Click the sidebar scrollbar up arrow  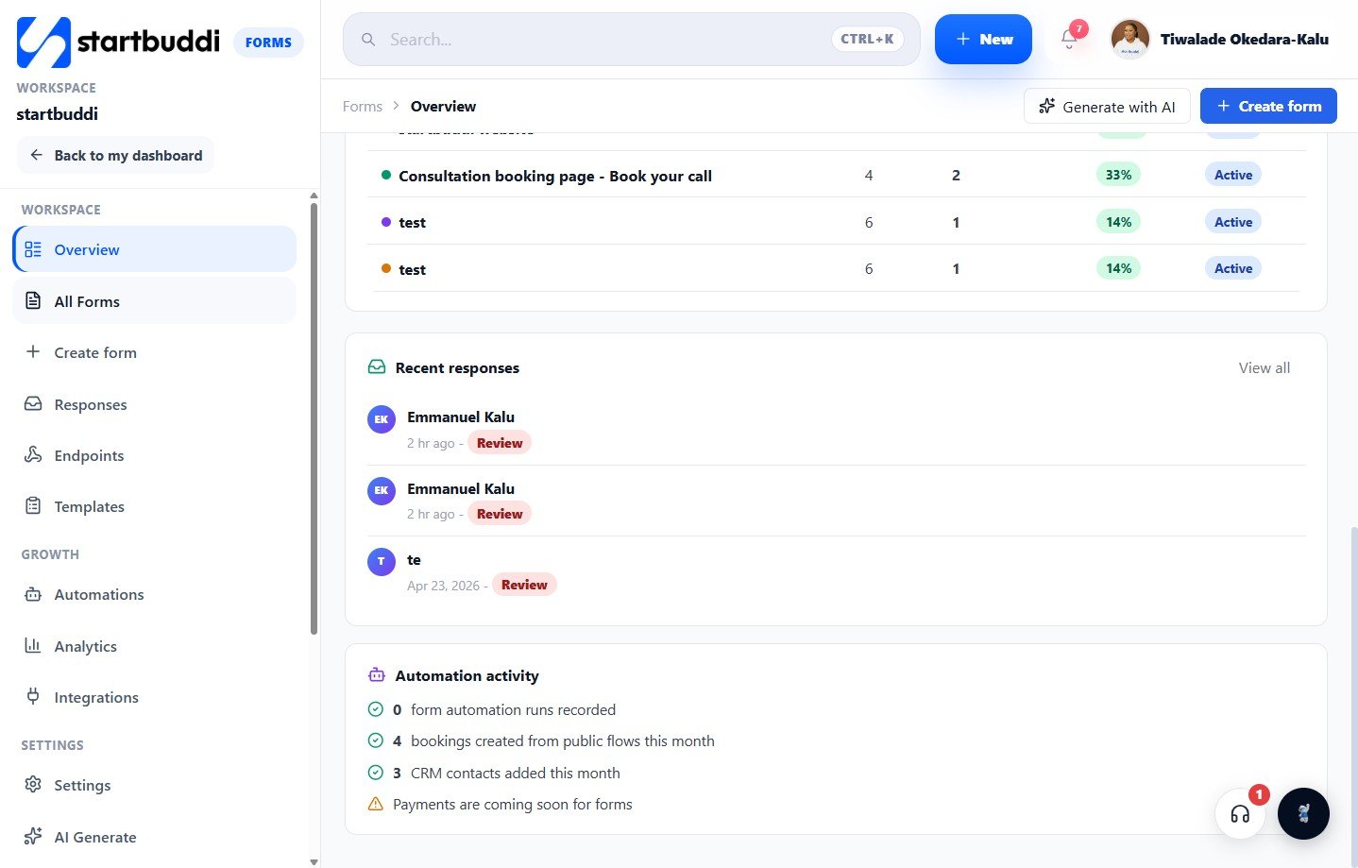314,196
